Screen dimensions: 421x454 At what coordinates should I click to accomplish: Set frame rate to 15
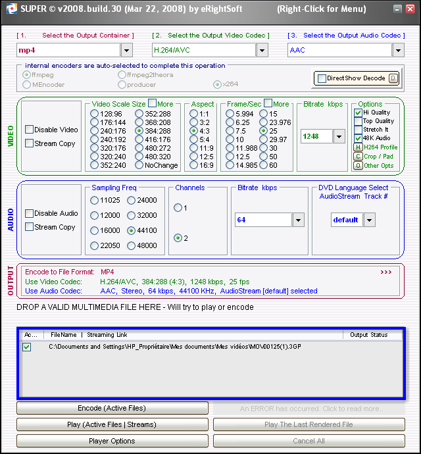(x=264, y=114)
